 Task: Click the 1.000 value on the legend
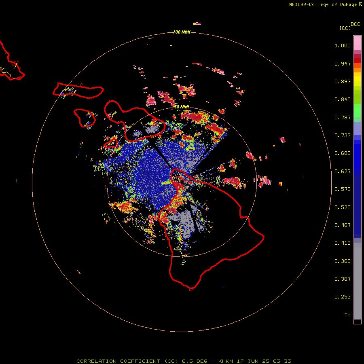343,45
